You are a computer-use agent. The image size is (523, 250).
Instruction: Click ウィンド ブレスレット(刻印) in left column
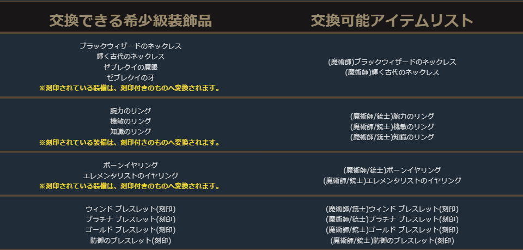pyautogui.click(x=130, y=209)
